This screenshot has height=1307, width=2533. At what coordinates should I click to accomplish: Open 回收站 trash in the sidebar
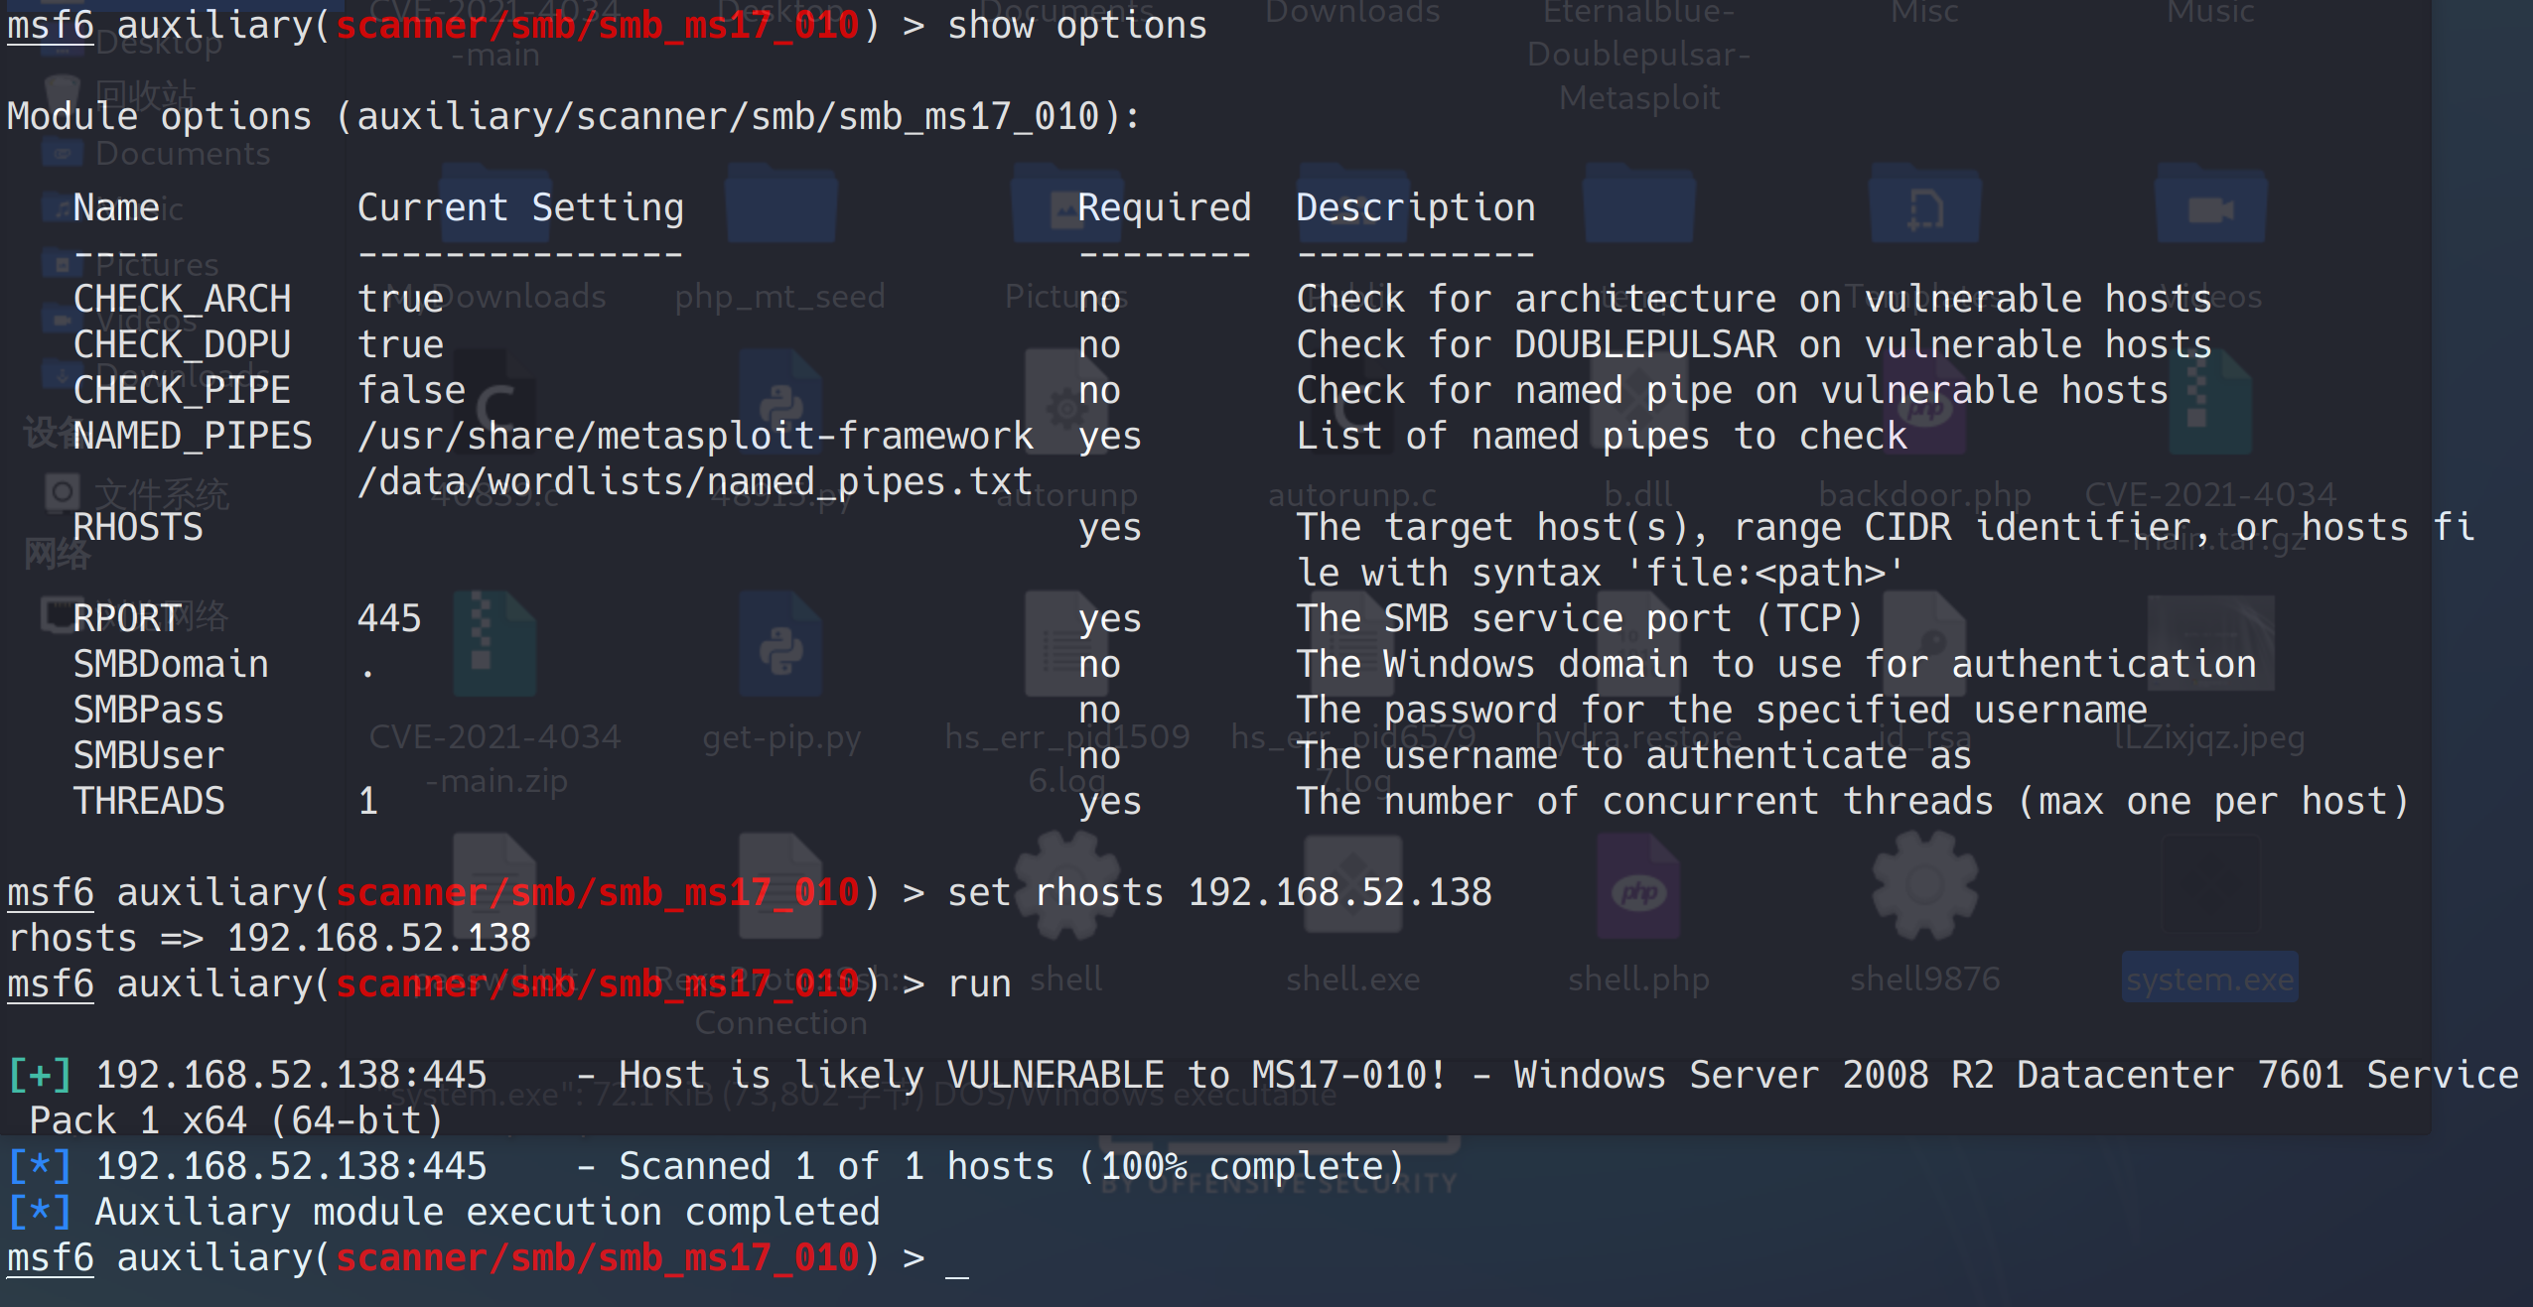pyautogui.click(x=145, y=94)
